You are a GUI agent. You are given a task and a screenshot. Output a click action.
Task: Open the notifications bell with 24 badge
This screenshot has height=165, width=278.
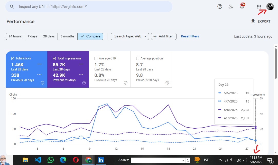[242, 6]
